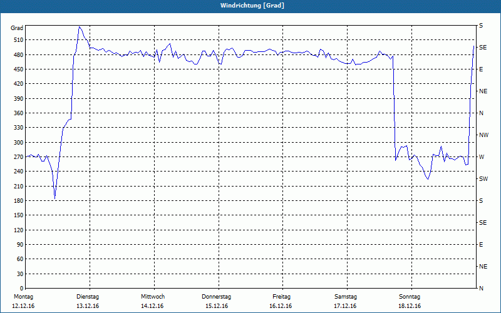Click the 'Freitag' day label

pos(281,297)
